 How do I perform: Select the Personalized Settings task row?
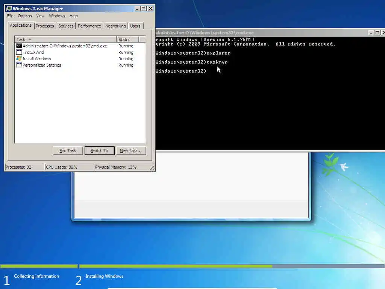pyautogui.click(x=80, y=65)
